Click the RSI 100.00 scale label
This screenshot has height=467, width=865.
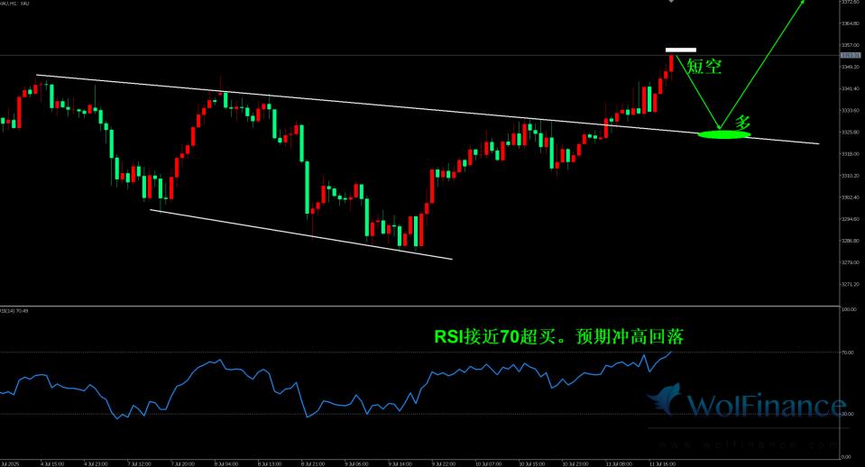click(850, 309)
